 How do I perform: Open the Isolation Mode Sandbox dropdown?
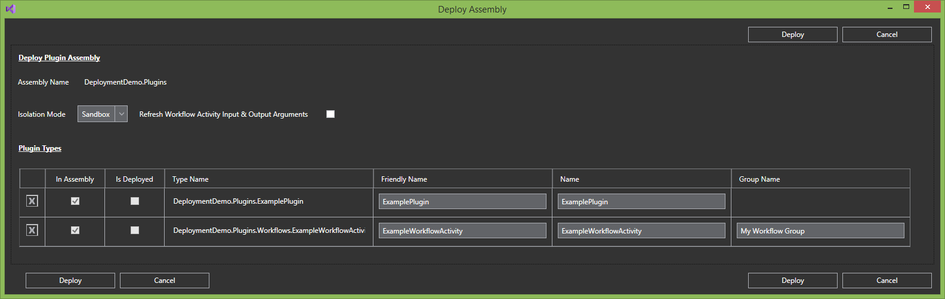pyautogui.click(x=103, y=114)
